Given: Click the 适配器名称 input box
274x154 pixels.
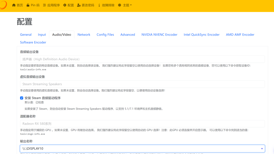Looking at the screenshot, I should pos(142,124).
